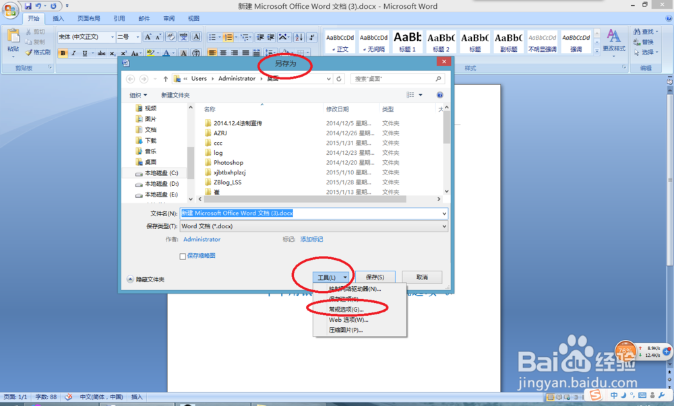
Task: Click the numbered list icon
Action: 228,37
